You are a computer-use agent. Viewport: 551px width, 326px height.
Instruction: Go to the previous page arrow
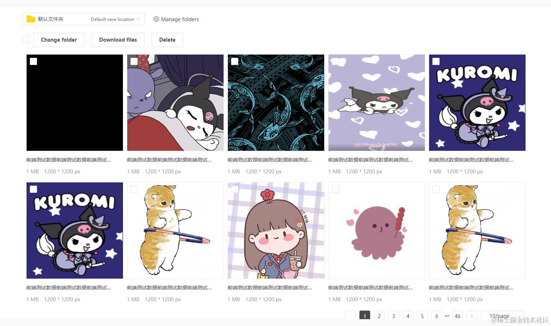(x=350, y=316)
